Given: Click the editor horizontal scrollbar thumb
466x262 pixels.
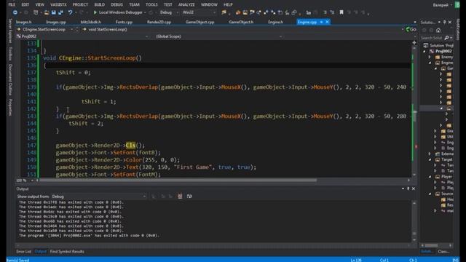Looking at the screenshot, I should [x=178, y=180].
